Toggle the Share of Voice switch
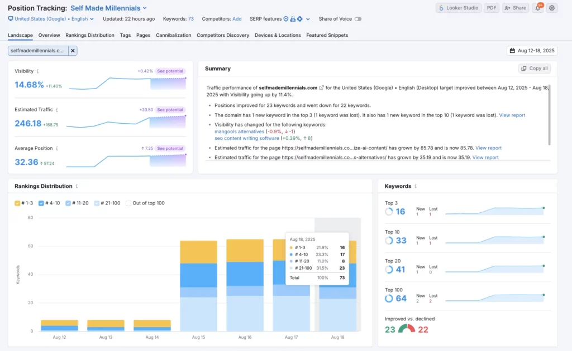 tap(358, 18)
